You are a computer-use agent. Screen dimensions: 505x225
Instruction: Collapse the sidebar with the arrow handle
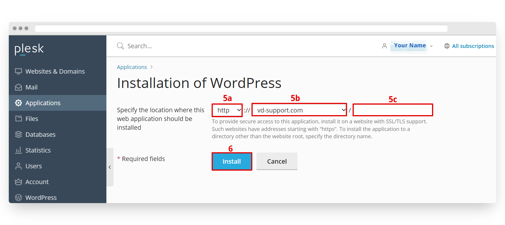[x=110, y=167]
